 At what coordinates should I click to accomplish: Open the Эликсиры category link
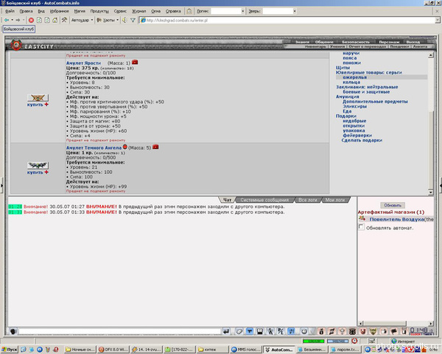(x=354, y=106)
